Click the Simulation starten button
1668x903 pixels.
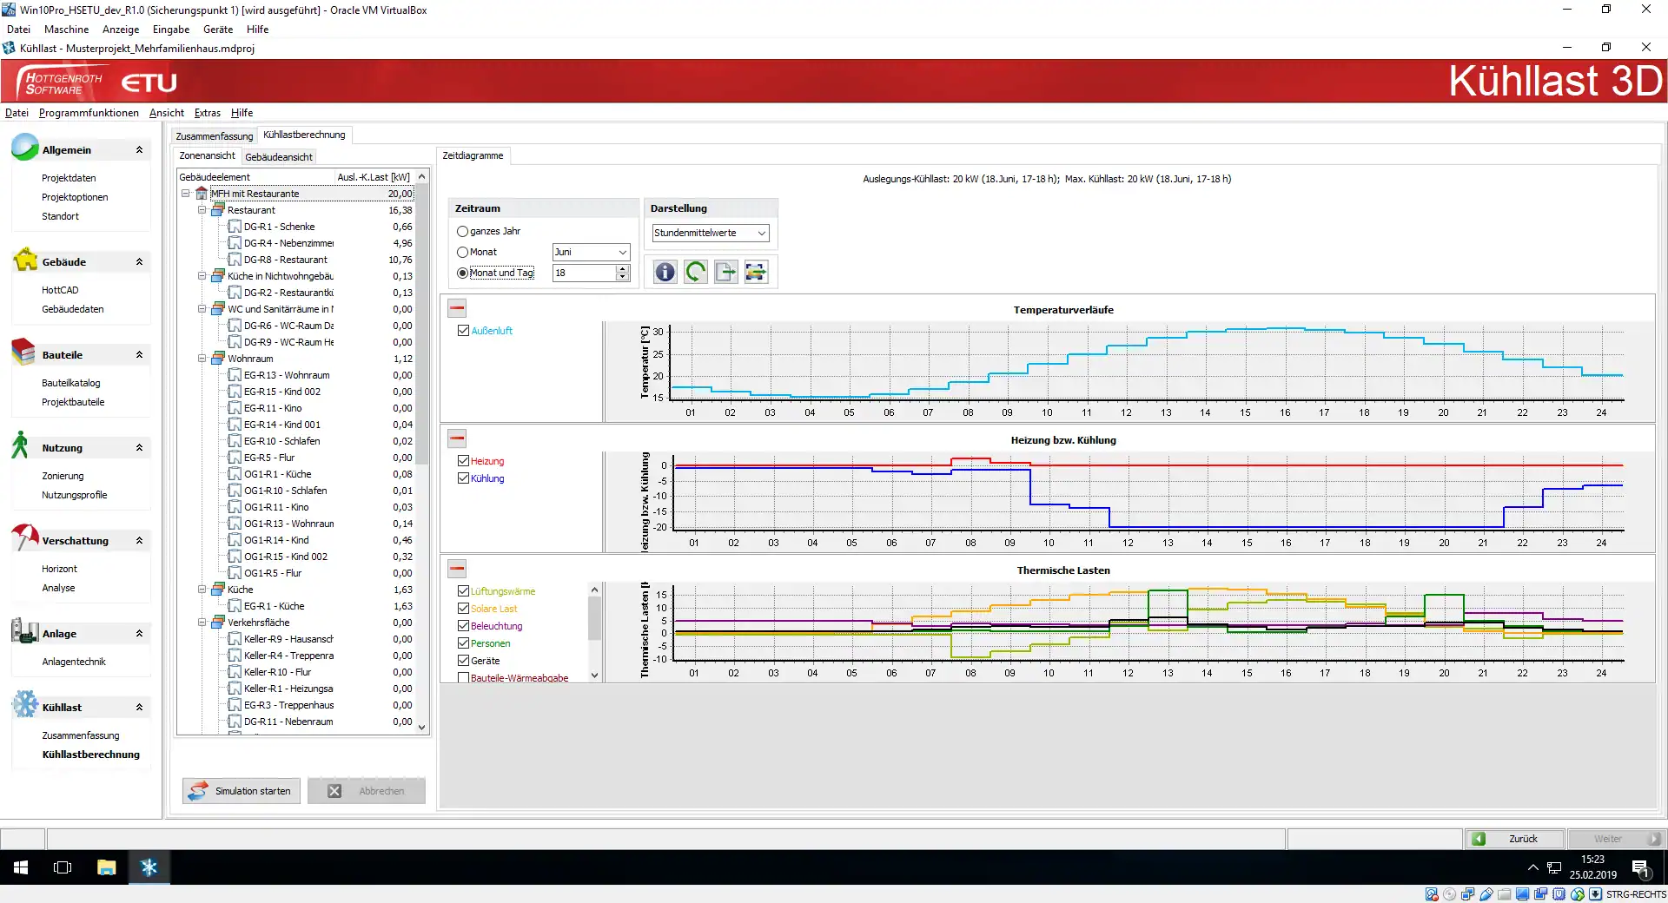242,791
